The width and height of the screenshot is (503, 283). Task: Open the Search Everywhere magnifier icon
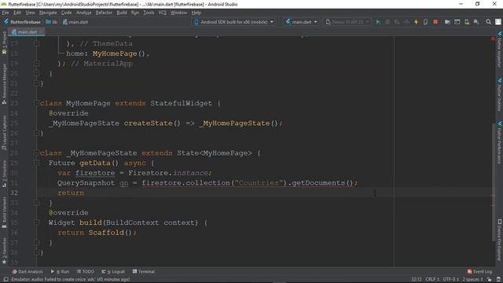click(x=488, y=22)
